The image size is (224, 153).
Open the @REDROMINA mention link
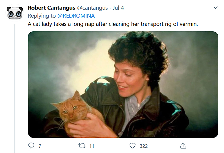click(x=76, y=15)
